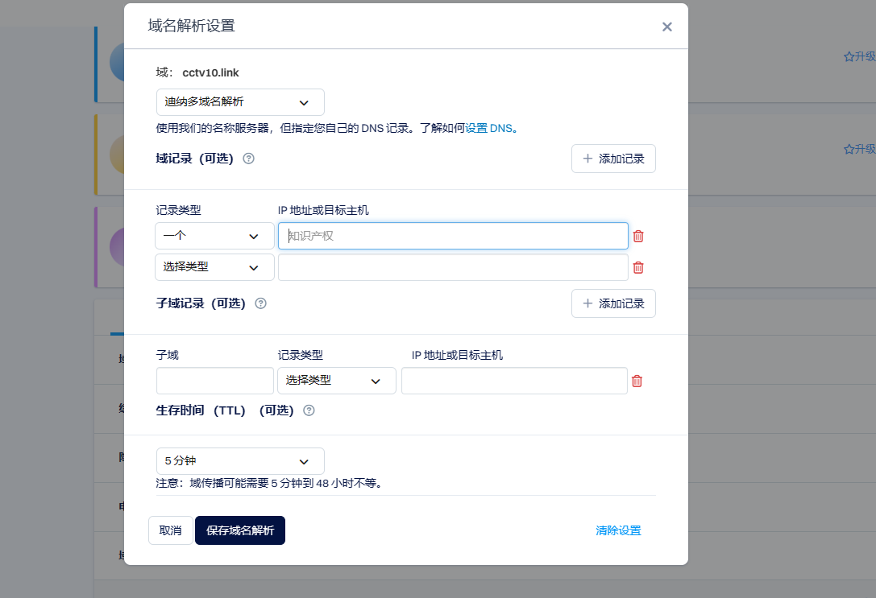Click the empty 子域 subdomain input field
The width and height of the screenshot is (876, 598).
pyautogui.click(x=214, y=381)
